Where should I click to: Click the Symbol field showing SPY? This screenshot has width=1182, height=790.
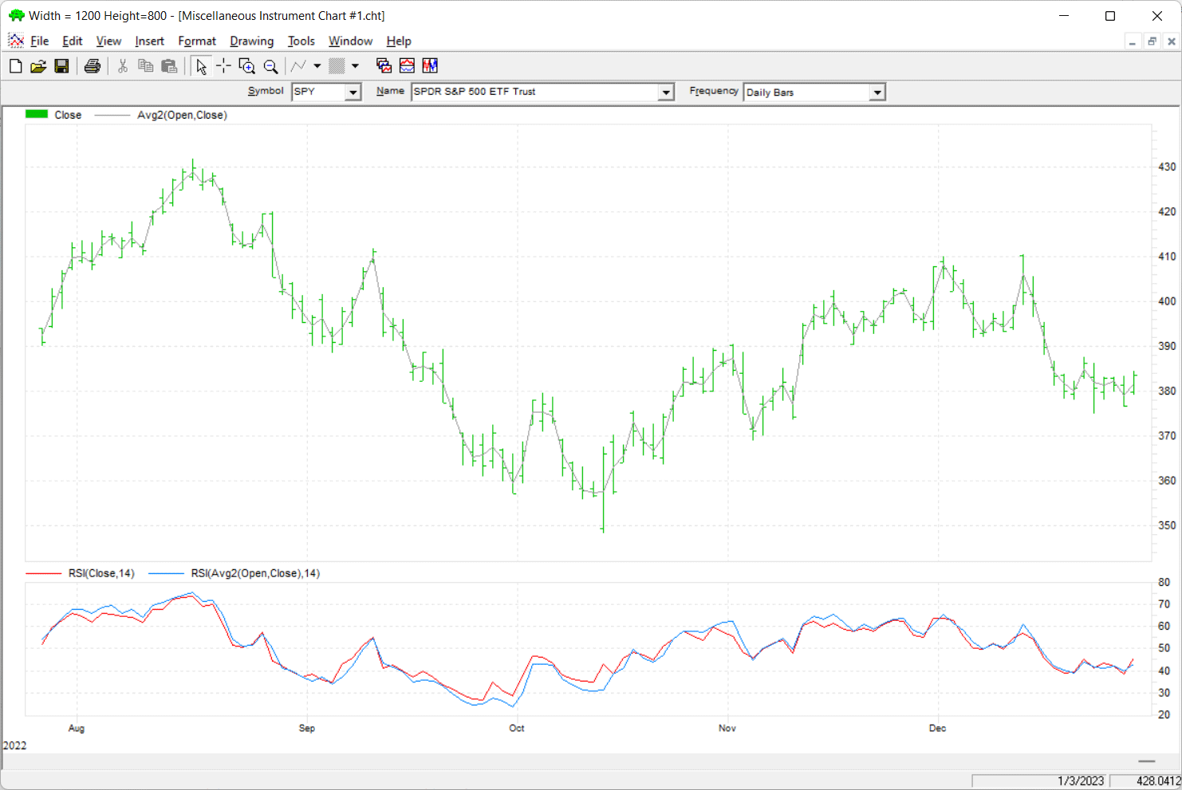pos(318,92)
